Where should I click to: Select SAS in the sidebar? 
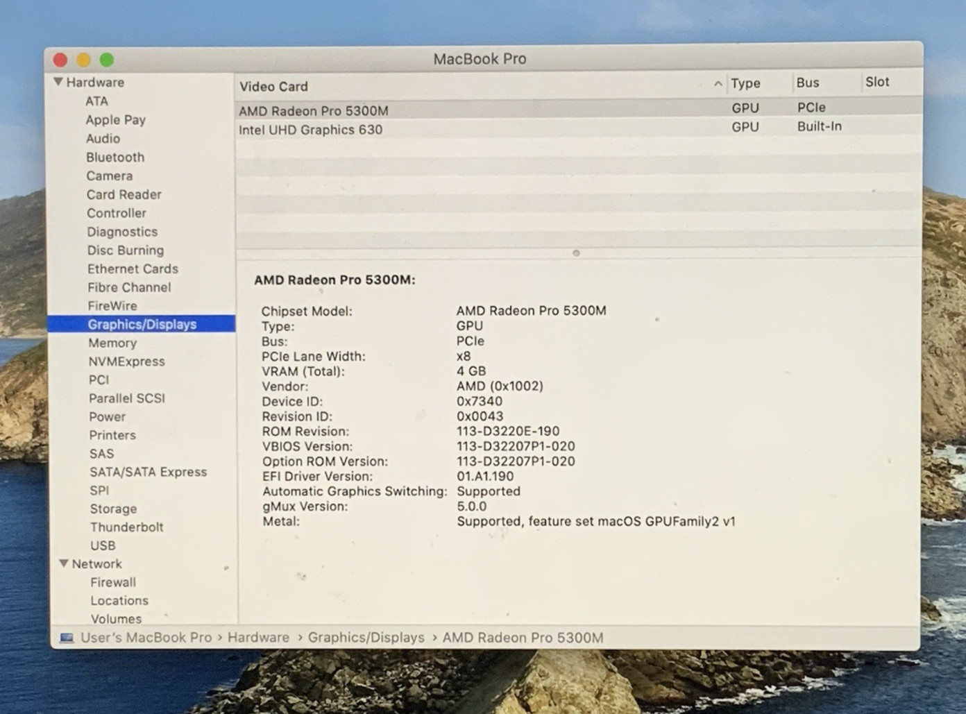[101, 454]
